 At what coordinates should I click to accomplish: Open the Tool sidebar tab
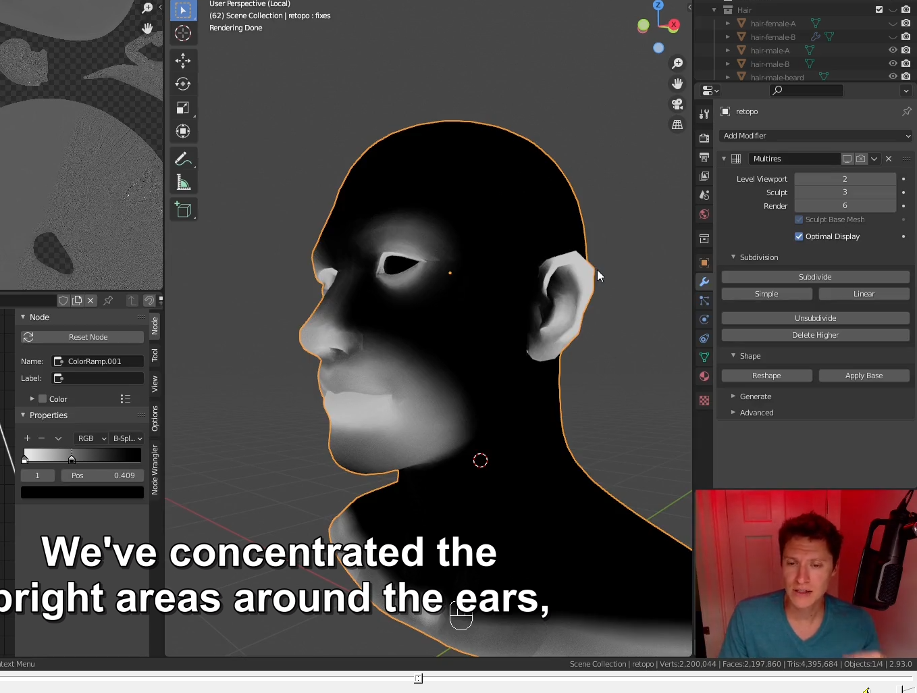(x=155, y=355)
